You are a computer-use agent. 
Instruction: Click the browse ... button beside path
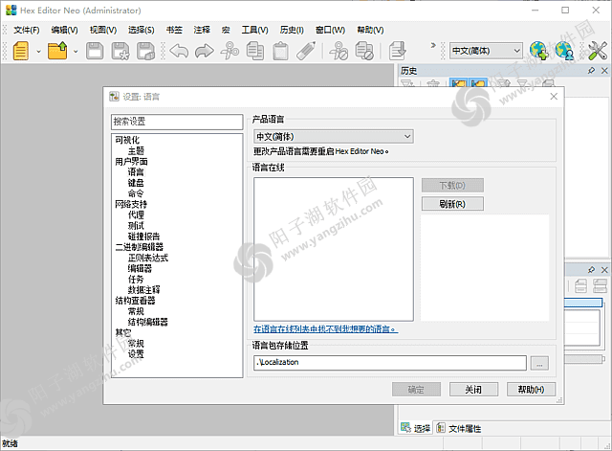(x=539, y=363)
